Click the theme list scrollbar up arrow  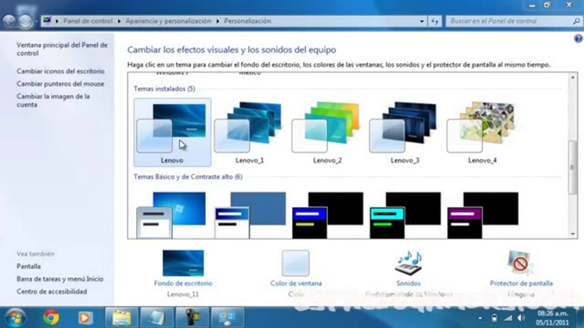tap(573, 77)
